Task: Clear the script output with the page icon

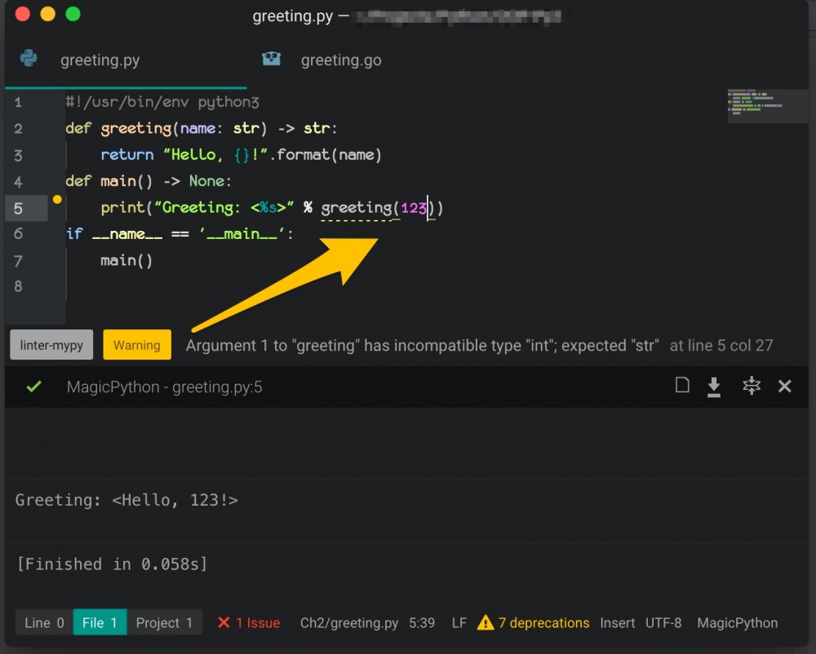Action: [x=682, y=385]
